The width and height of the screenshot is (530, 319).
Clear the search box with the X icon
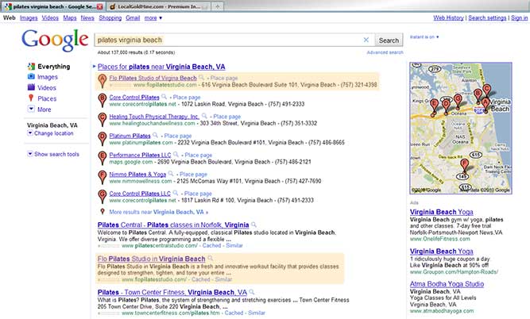coord(366,40)
